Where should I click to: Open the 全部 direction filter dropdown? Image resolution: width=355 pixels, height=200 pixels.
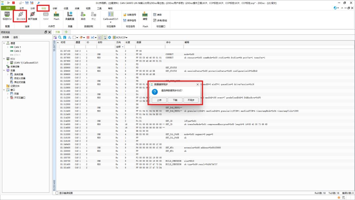point(120,47)
